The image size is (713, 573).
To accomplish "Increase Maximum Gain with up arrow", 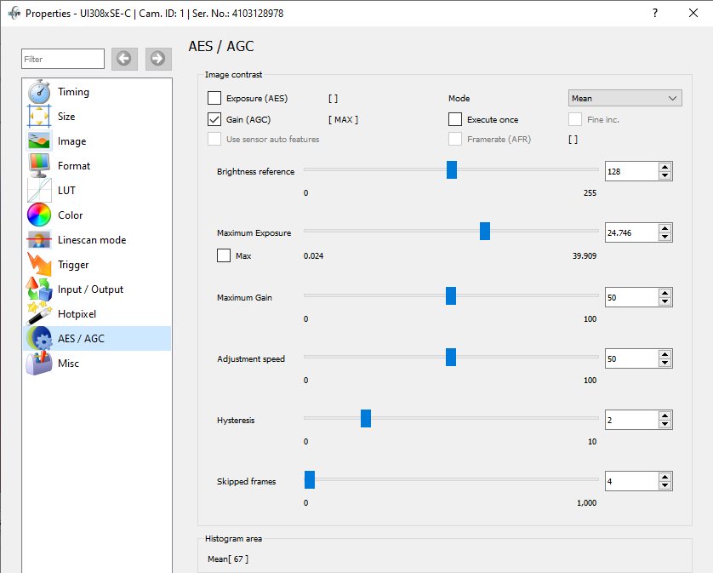I will [665, 294].
